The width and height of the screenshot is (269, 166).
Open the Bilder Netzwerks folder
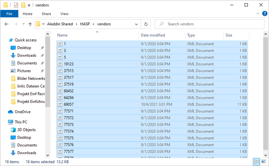point(31,79)
